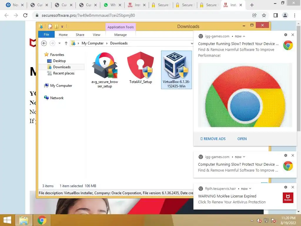The image size is (301, 226).
Task: Open Downloads in the navigation pane
Action: click(x=62, y=67)
